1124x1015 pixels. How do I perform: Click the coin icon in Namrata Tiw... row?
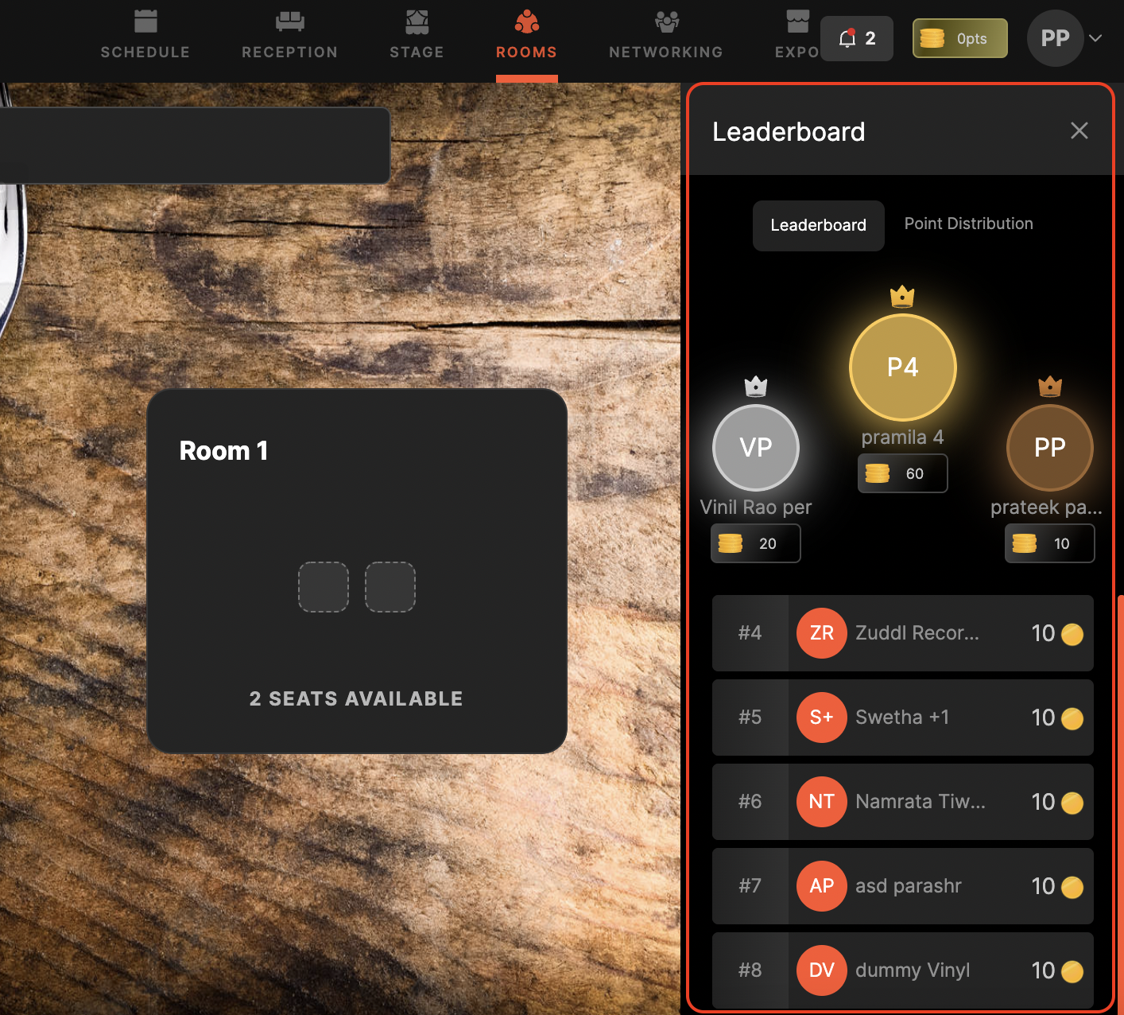(1072, 803)
